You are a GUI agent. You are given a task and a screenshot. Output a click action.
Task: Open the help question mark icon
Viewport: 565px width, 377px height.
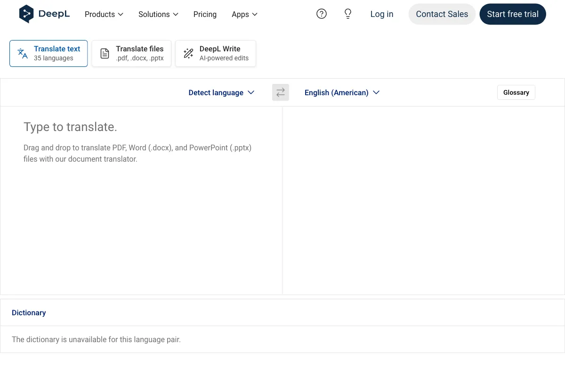[322, 14]
